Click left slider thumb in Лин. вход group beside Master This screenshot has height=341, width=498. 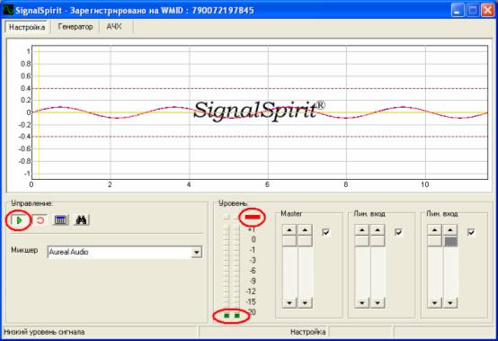pos(361,241)
